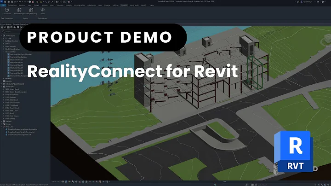Collapse the Revit Links tree node
This screenshot has width=331, height=186.
pos(2,127)
